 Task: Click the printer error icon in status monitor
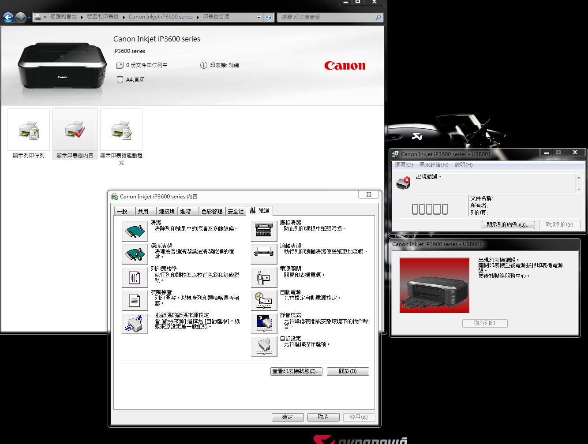tap(403, 183)
